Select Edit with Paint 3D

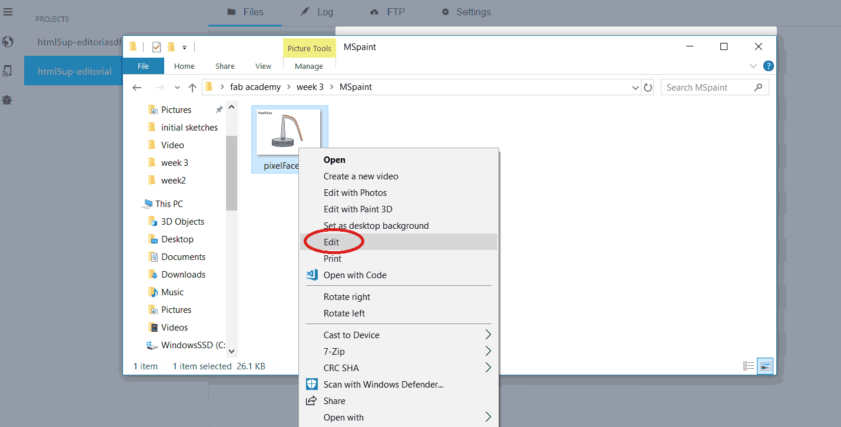click(x=398, y=209)
